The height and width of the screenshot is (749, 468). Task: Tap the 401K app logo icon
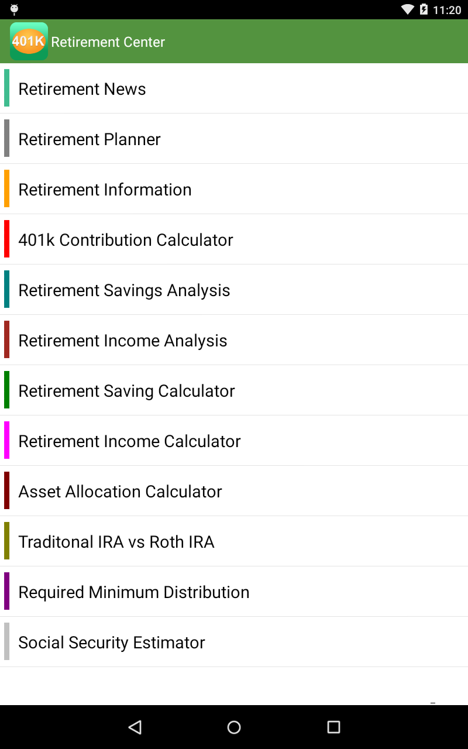pyautogui.click(x=29, y=42)
